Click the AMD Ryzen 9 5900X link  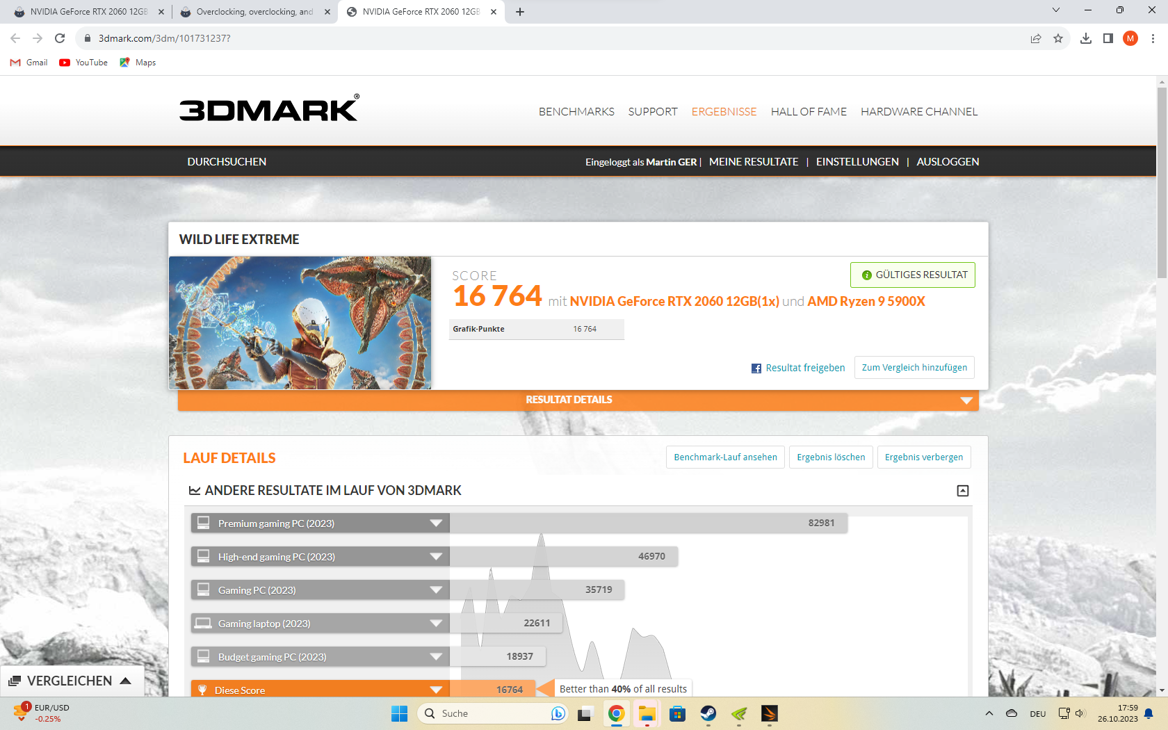pyautogui.click(x=866, y=301)
